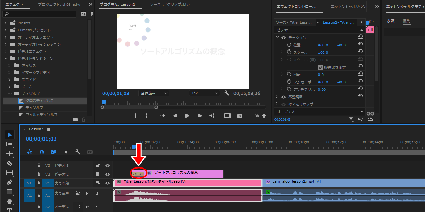Collapse ディゾルブ folder
425x212 pixels.
pyautogui.click(x=10, y=94)
